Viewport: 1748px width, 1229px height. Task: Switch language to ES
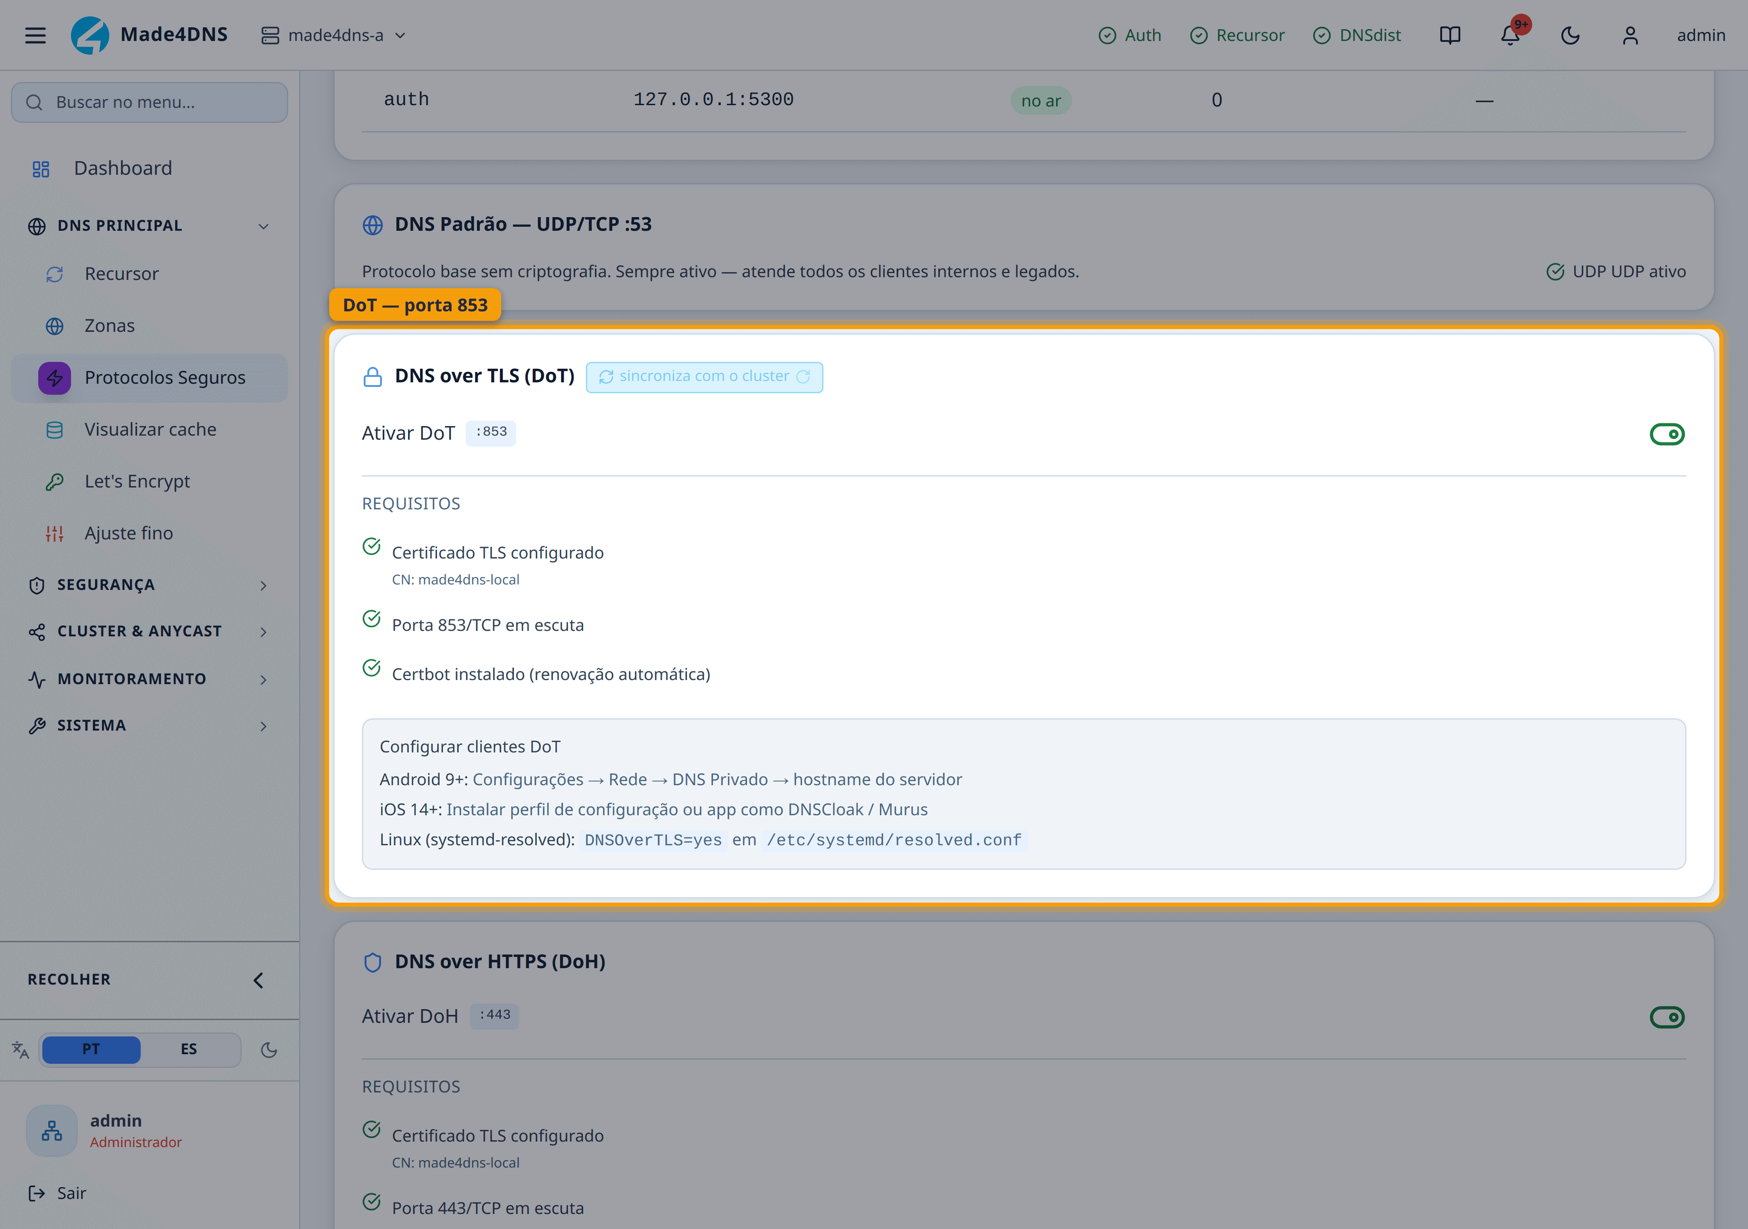189,1049
